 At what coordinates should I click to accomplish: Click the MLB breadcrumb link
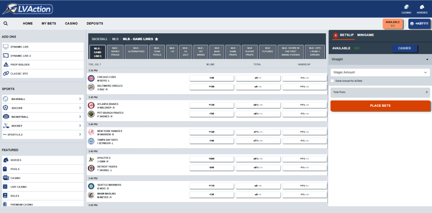click(115, 39)
